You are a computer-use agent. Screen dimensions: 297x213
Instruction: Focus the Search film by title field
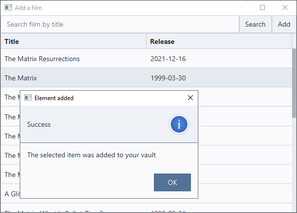click(120, 24)
